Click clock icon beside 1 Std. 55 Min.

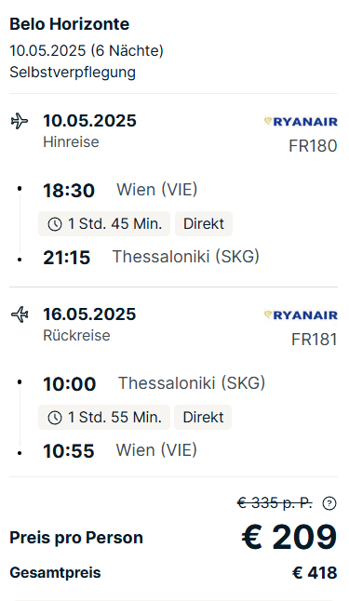click(55, 418)
